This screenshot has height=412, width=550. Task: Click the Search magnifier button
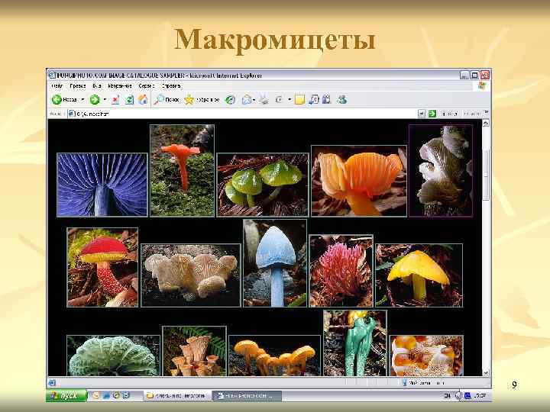[x=167, y=100]
